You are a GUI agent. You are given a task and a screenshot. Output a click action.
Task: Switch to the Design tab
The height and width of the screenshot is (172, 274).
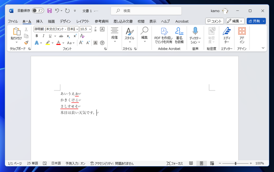tap(65, 21)
